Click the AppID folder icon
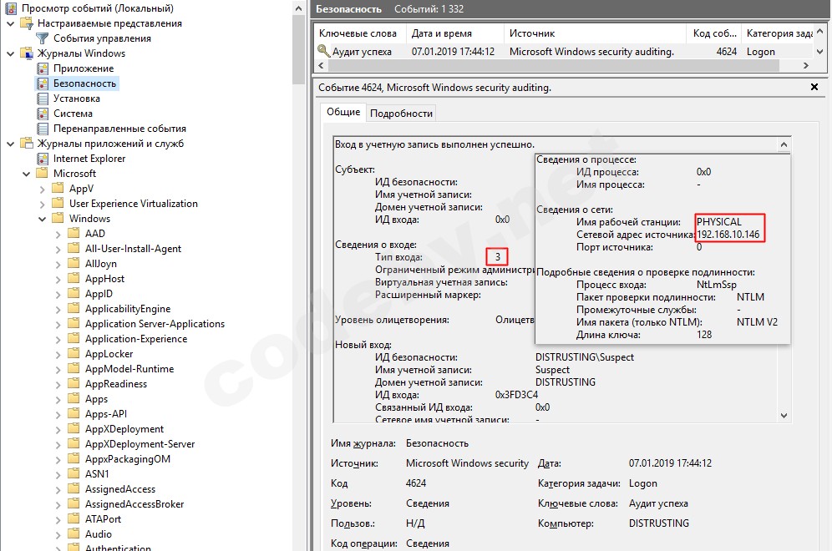 coord(74,294)
